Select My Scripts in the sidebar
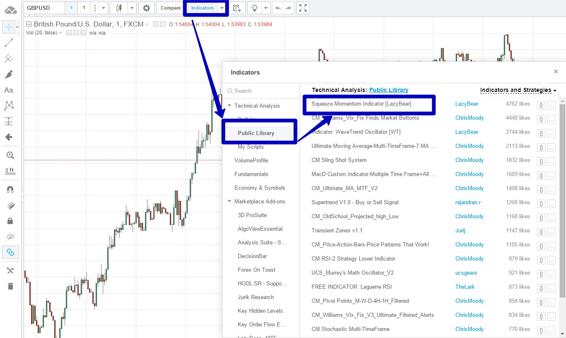 pyautogui.click(x=251, y=147)
